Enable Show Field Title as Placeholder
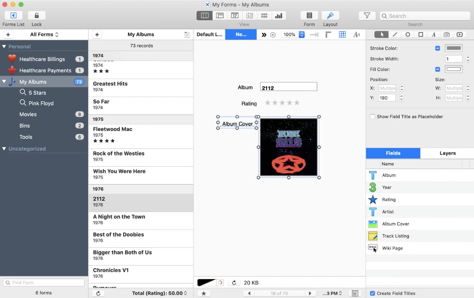The width and height of the screenshot is (474, 298). [372, 117]
